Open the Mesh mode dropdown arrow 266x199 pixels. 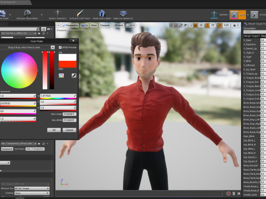[248, 15]
